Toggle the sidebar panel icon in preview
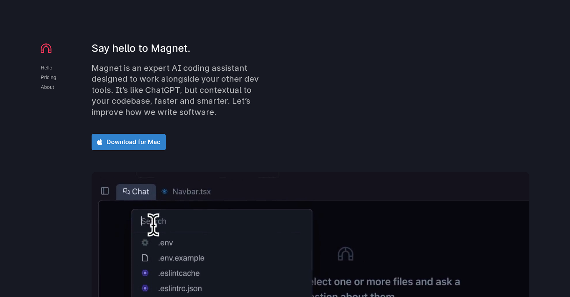 point(105,191)
